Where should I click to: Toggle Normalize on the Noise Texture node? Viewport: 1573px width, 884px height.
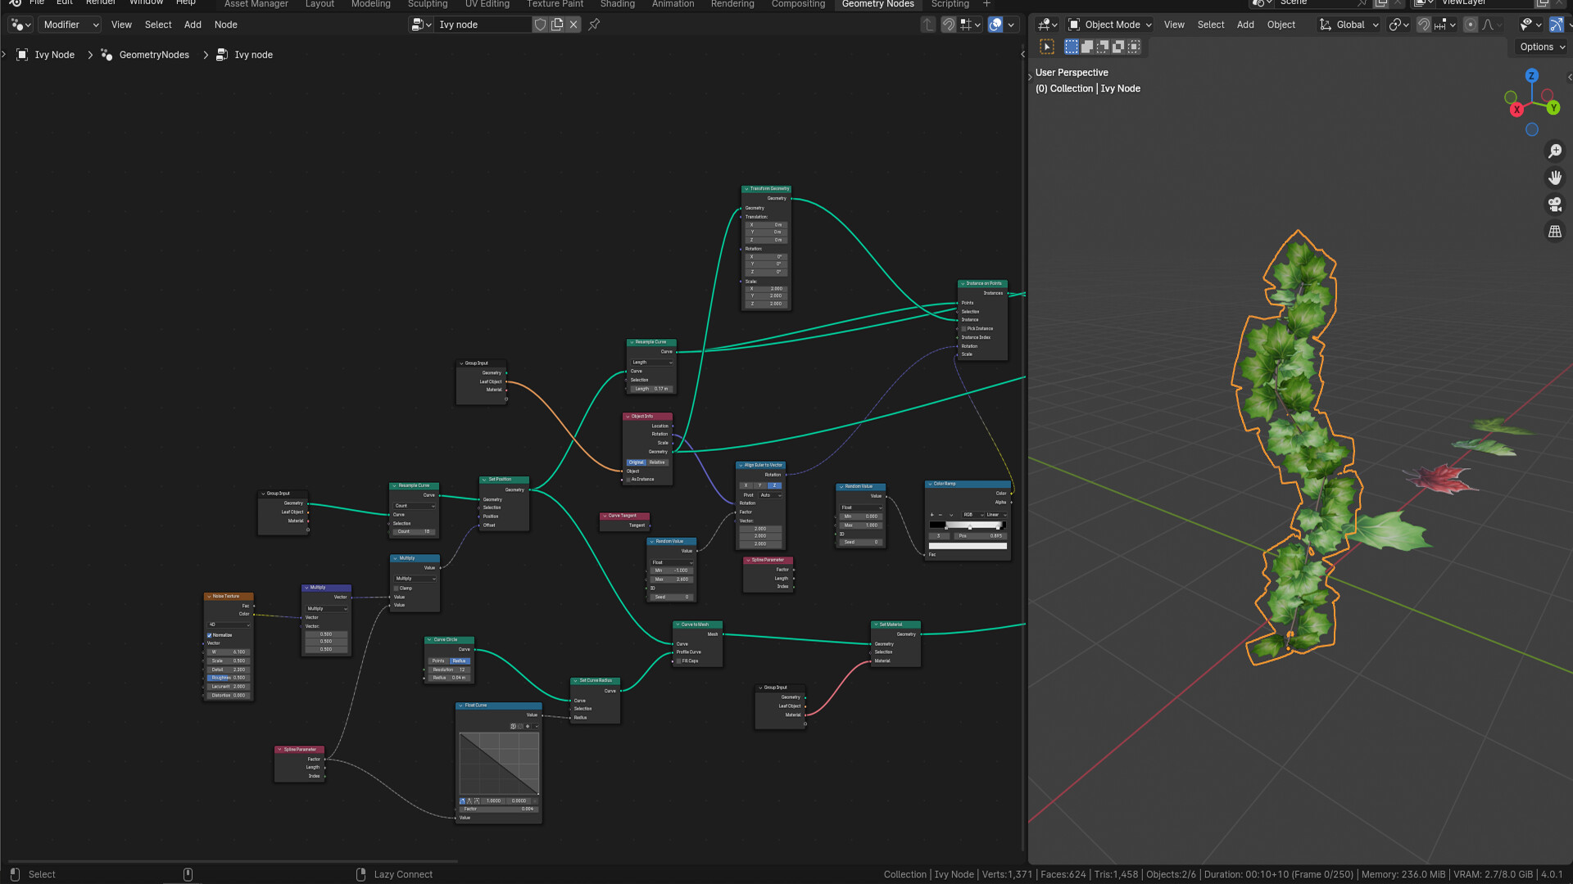pos(211,634)
